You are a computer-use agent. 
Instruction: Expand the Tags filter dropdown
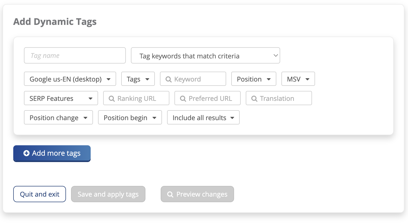click(x=138, y=79)
